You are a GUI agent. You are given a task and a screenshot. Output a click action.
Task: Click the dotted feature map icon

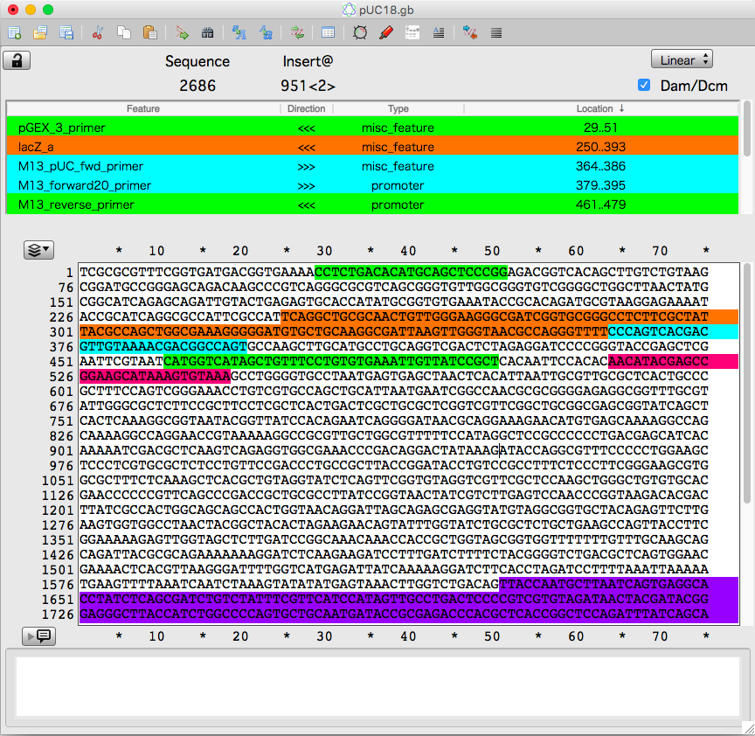[412, 32]
